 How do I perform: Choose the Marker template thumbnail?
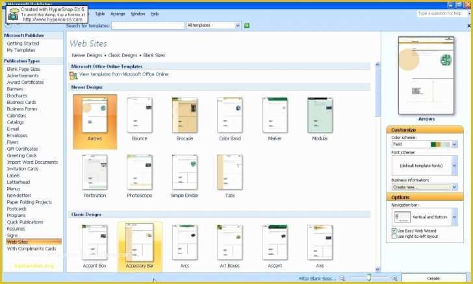tap(275, 115)
